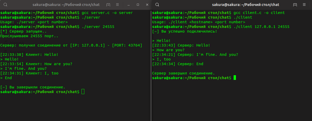Minimize the left server terminal window
312x121 pixels.
[x=129, y=5]
